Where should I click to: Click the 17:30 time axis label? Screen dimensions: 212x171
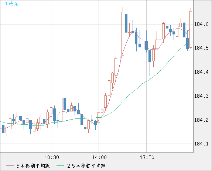[147, 157]
